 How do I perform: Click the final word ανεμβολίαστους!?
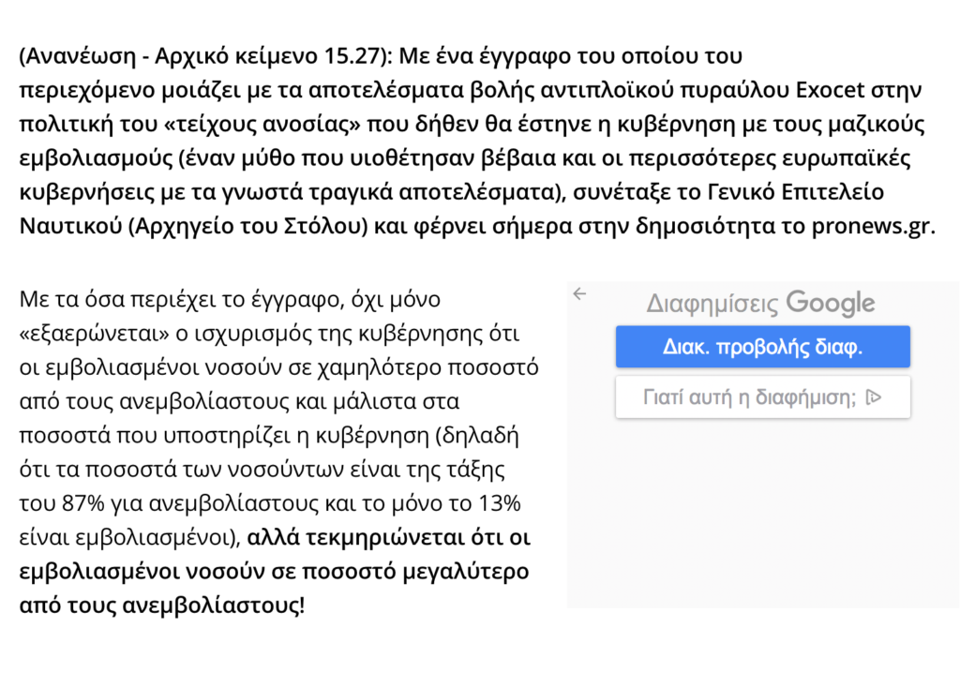pos(213,606)
